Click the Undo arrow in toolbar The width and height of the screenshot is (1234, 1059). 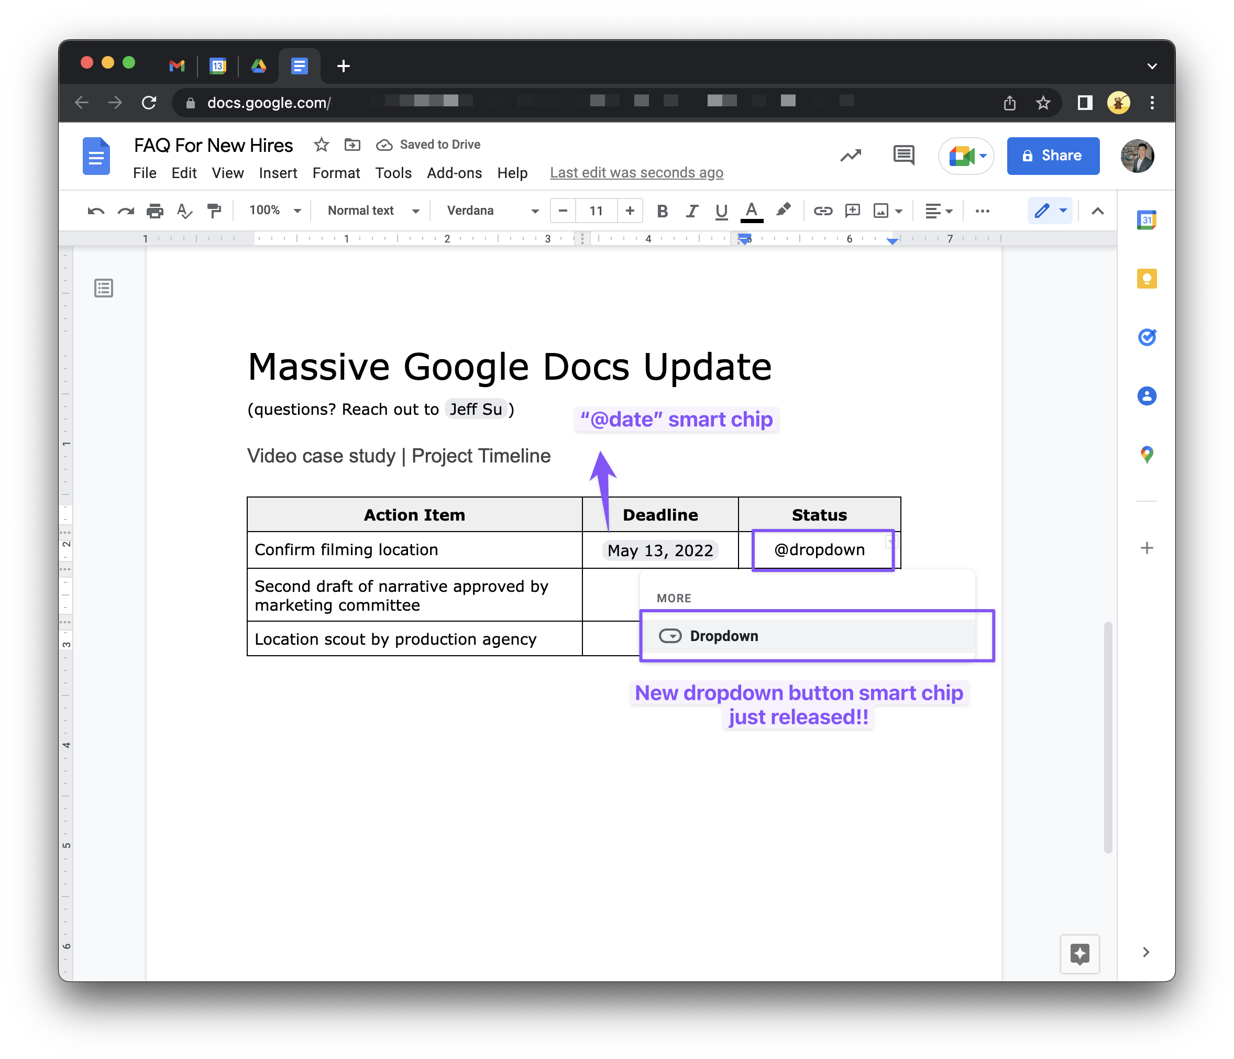click(96, 211)
